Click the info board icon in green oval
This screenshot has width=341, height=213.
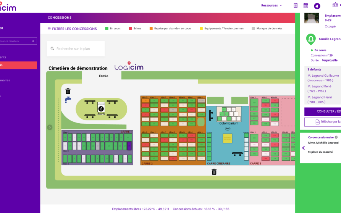coord(101,108)
